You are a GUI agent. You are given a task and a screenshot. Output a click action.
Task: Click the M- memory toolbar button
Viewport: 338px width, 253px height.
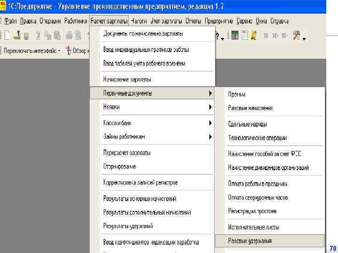coord(284,36)
